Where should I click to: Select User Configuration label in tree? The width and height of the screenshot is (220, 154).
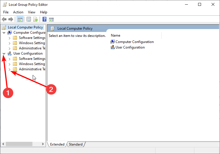28,53
